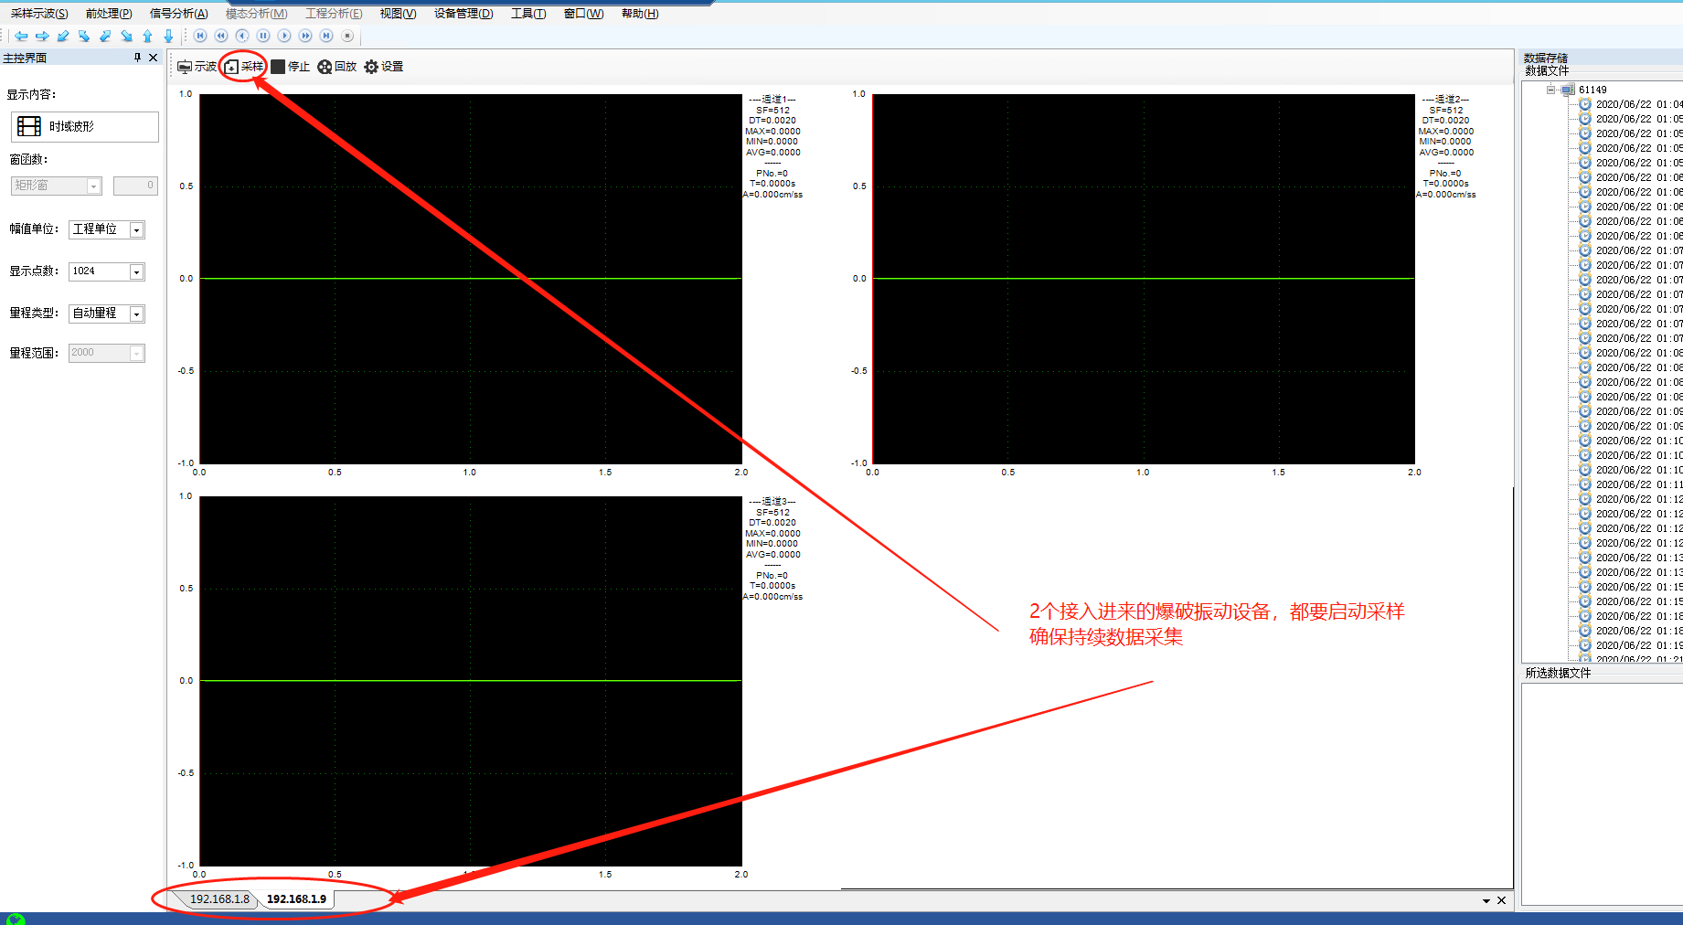
Task: Click the left arrow toolbar icon
Action: coord(21,36)
